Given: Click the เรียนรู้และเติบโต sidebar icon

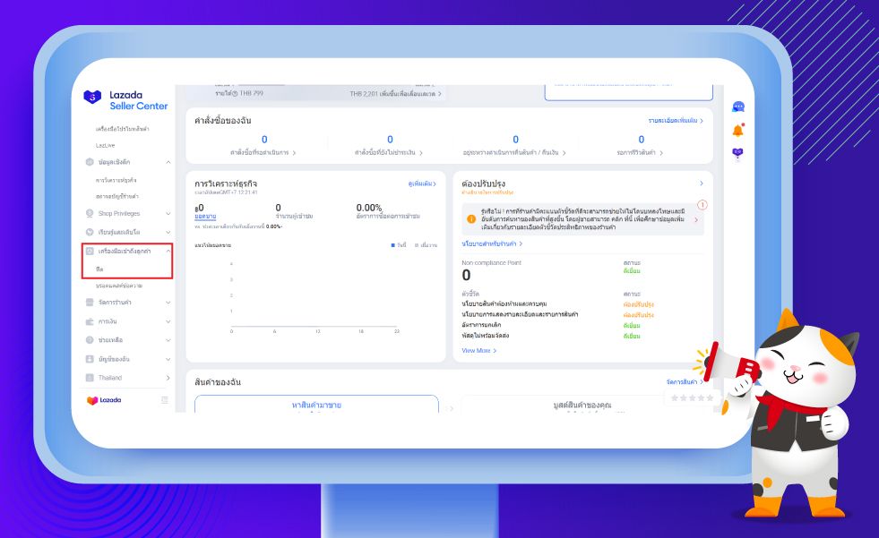Looking at the screenshot, I should click(89, 232).
